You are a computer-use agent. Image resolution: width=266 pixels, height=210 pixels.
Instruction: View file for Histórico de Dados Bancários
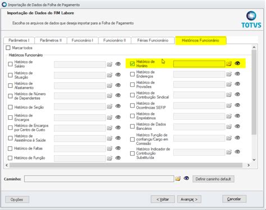coord(237,127)
